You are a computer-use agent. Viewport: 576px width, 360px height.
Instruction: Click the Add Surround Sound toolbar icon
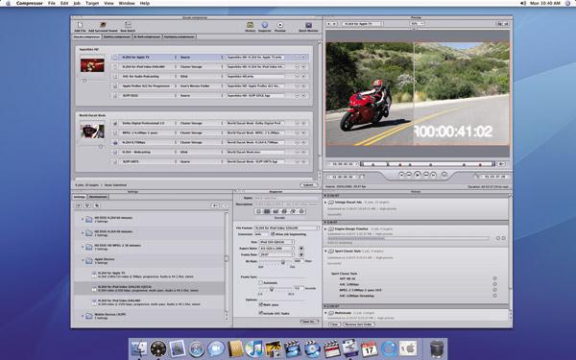coord(103,25)
